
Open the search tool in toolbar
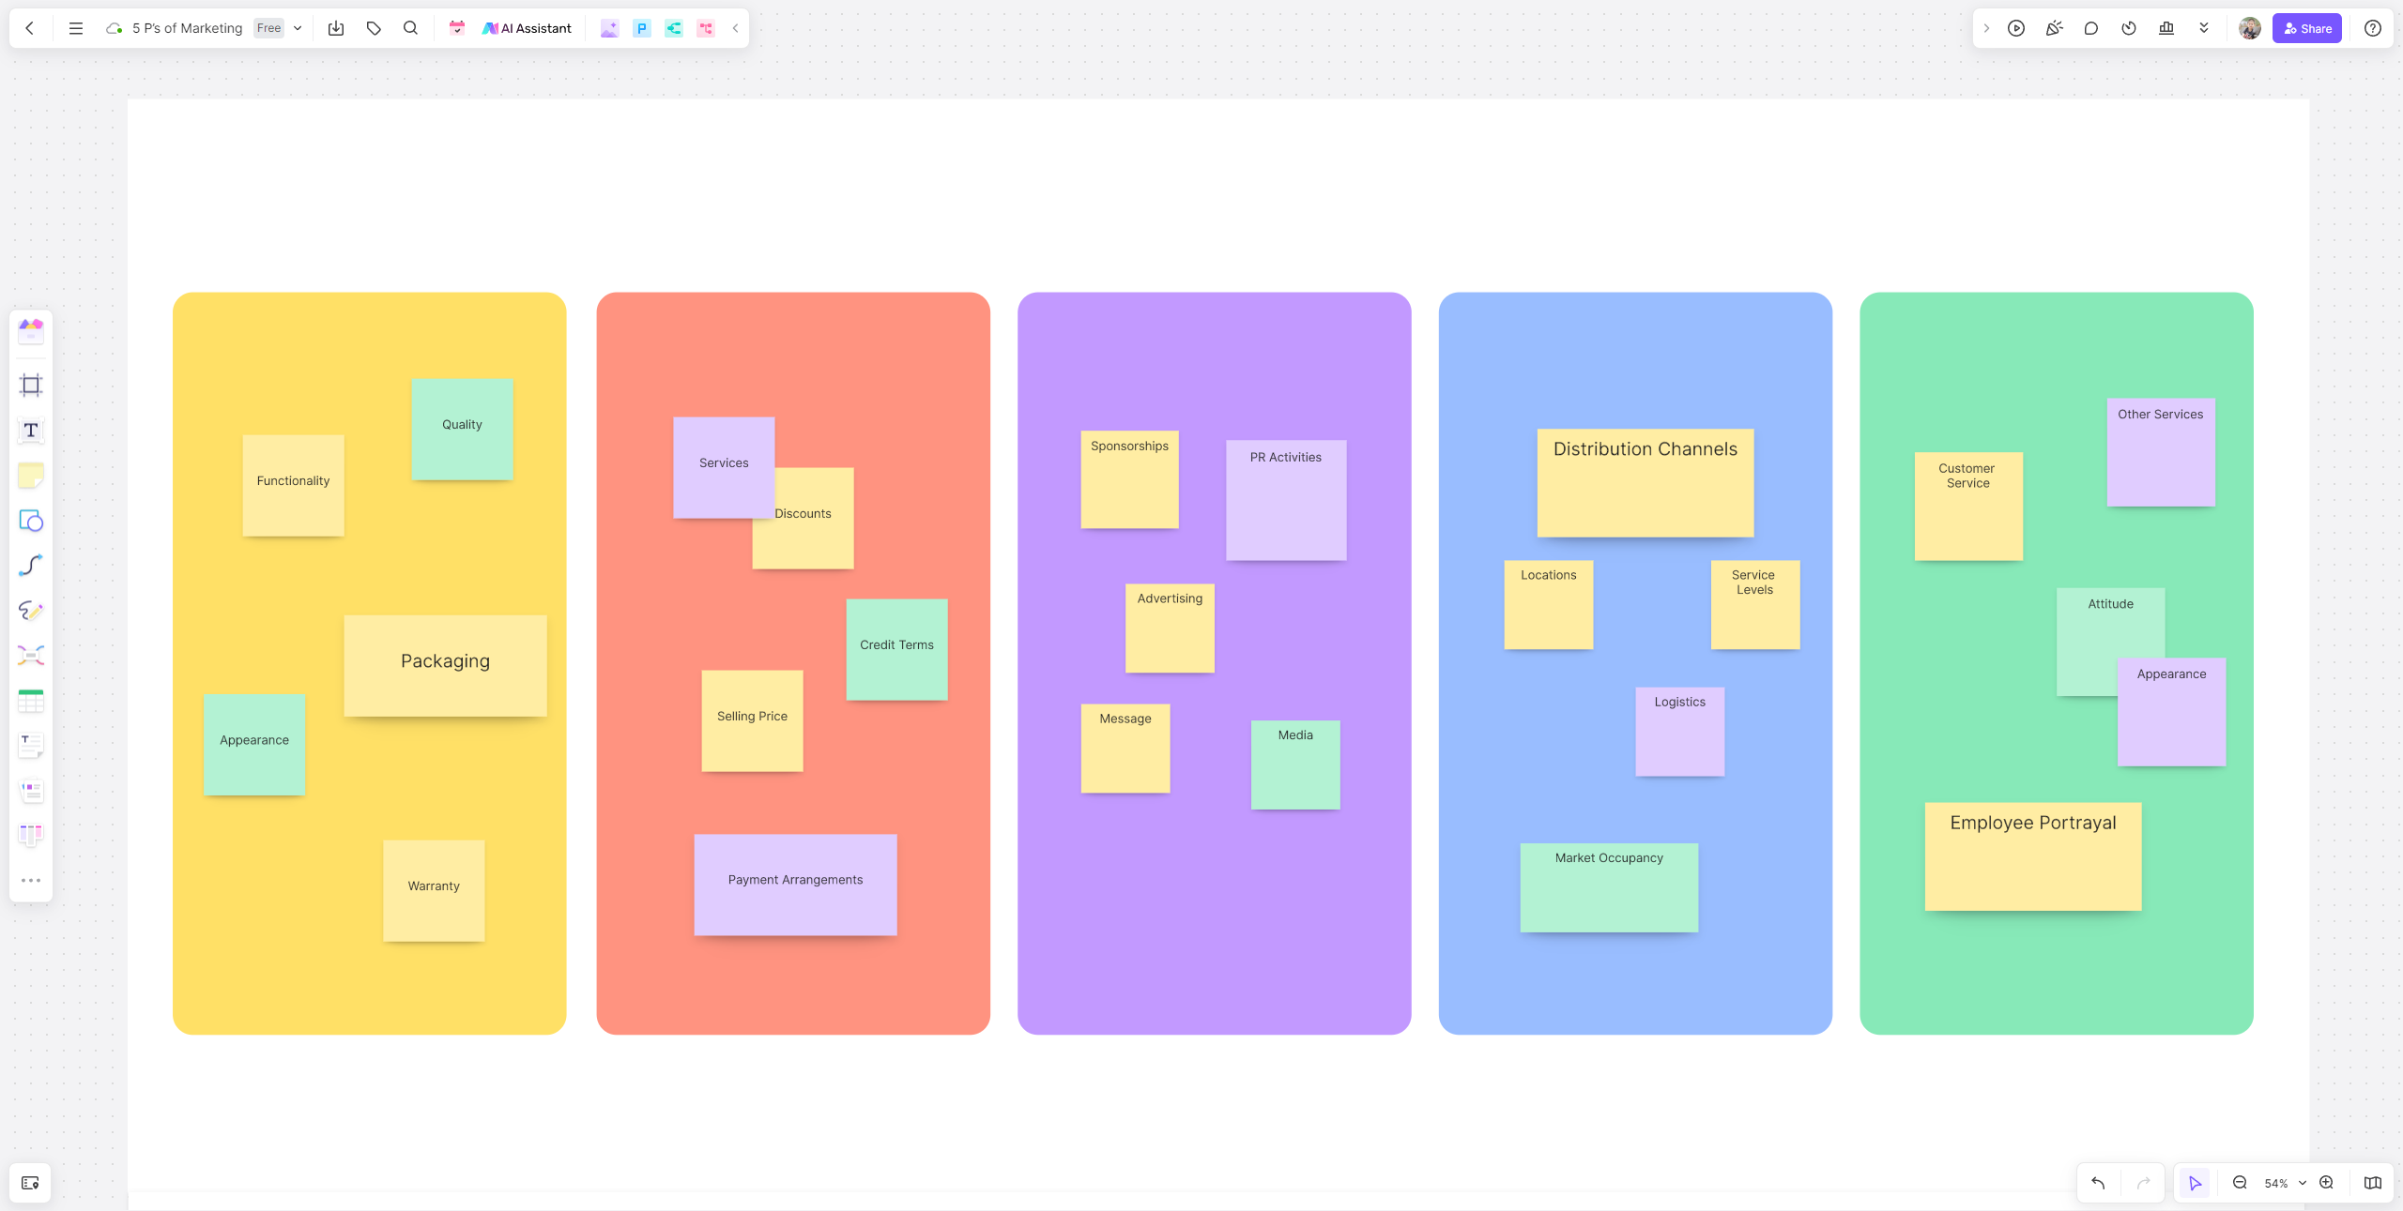[408, 28]
